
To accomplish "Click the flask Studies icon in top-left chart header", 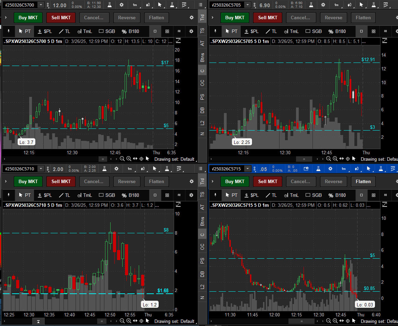I will 110,5.
